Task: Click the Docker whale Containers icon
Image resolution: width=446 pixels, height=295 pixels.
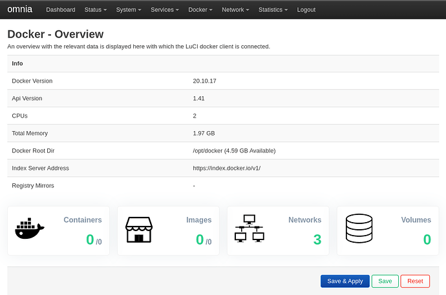Action: [x=30, y=229]
